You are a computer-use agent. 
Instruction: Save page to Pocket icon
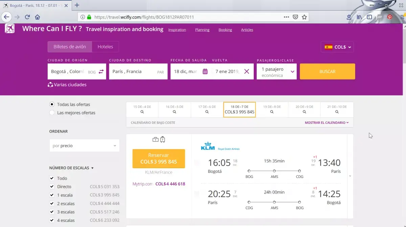[x=295, y=17]
